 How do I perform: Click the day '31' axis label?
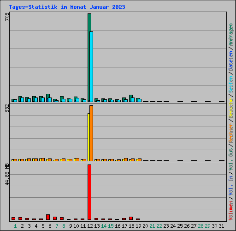tap(221, 226)
